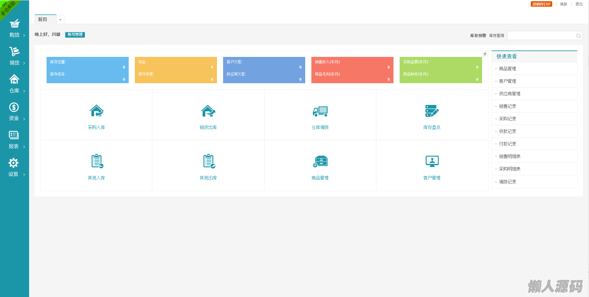The image size is (589, 297).
Task: Expand the 购货 purchasing sidebar menu
Action: click(x=14, y=28)
